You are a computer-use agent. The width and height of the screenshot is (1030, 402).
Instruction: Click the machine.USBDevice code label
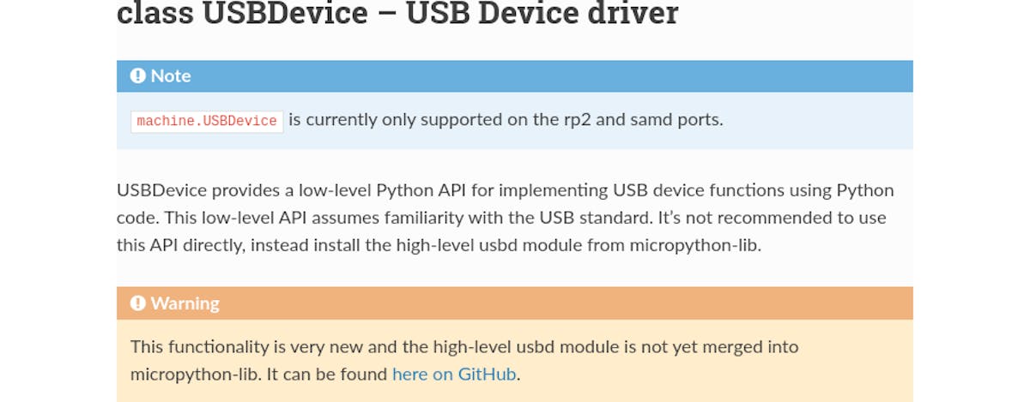click(207, 121)
